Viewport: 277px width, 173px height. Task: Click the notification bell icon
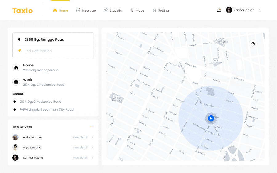219,10
